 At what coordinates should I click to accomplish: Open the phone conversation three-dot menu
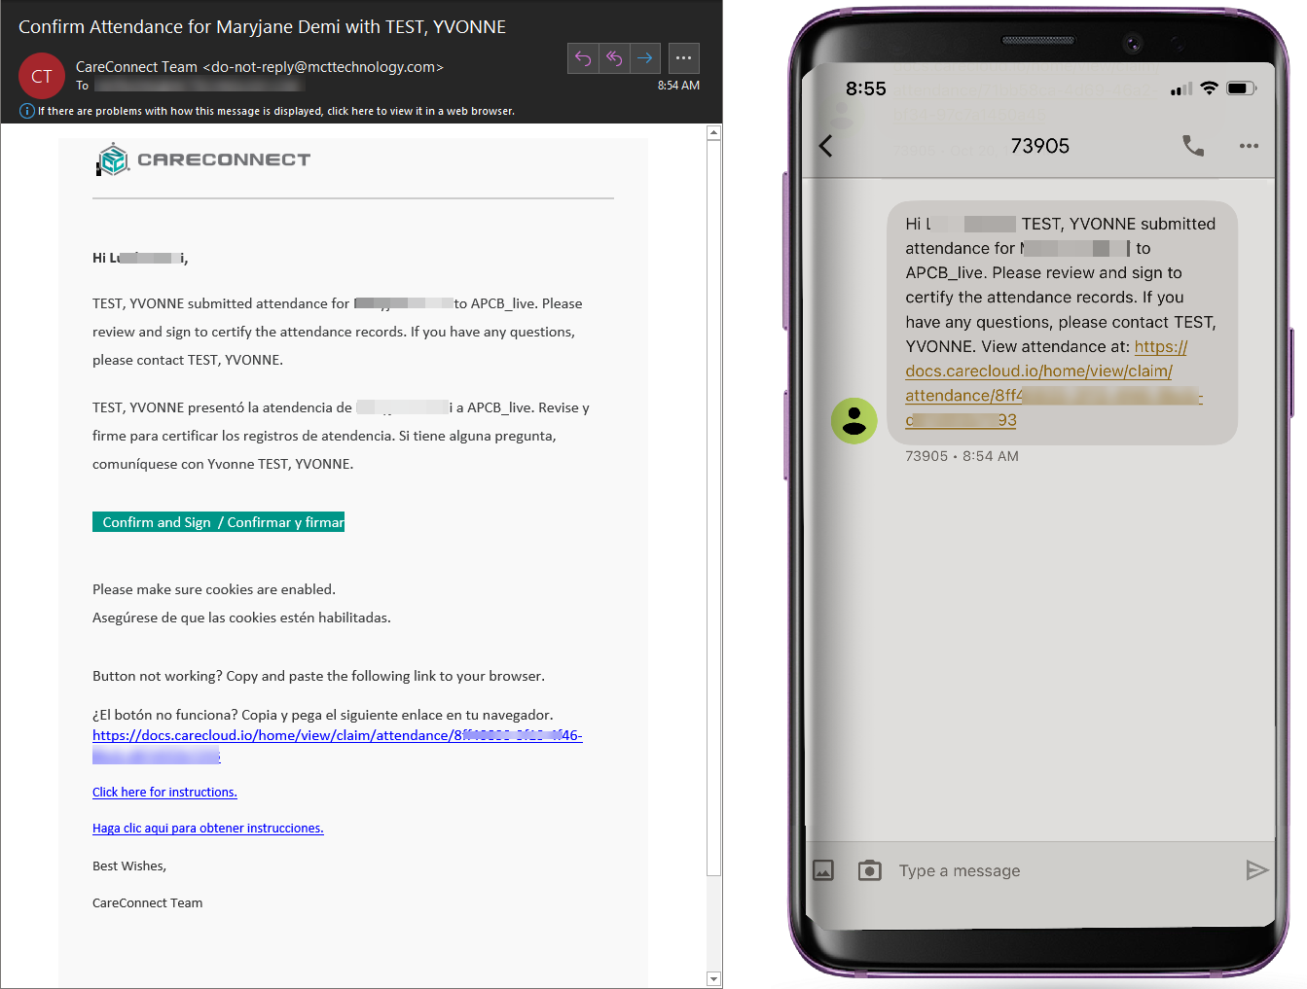click(x=1249, y=146)
